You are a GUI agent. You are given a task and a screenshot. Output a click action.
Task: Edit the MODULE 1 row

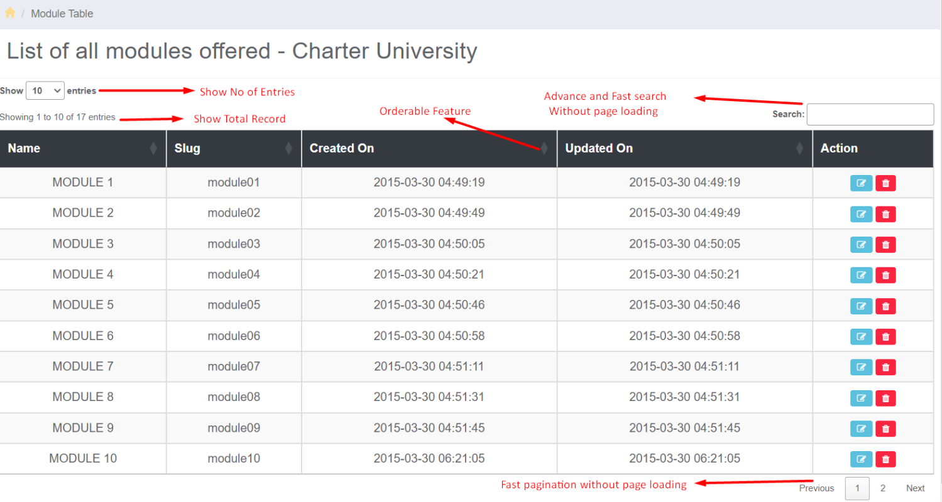(x=861, y=183)
